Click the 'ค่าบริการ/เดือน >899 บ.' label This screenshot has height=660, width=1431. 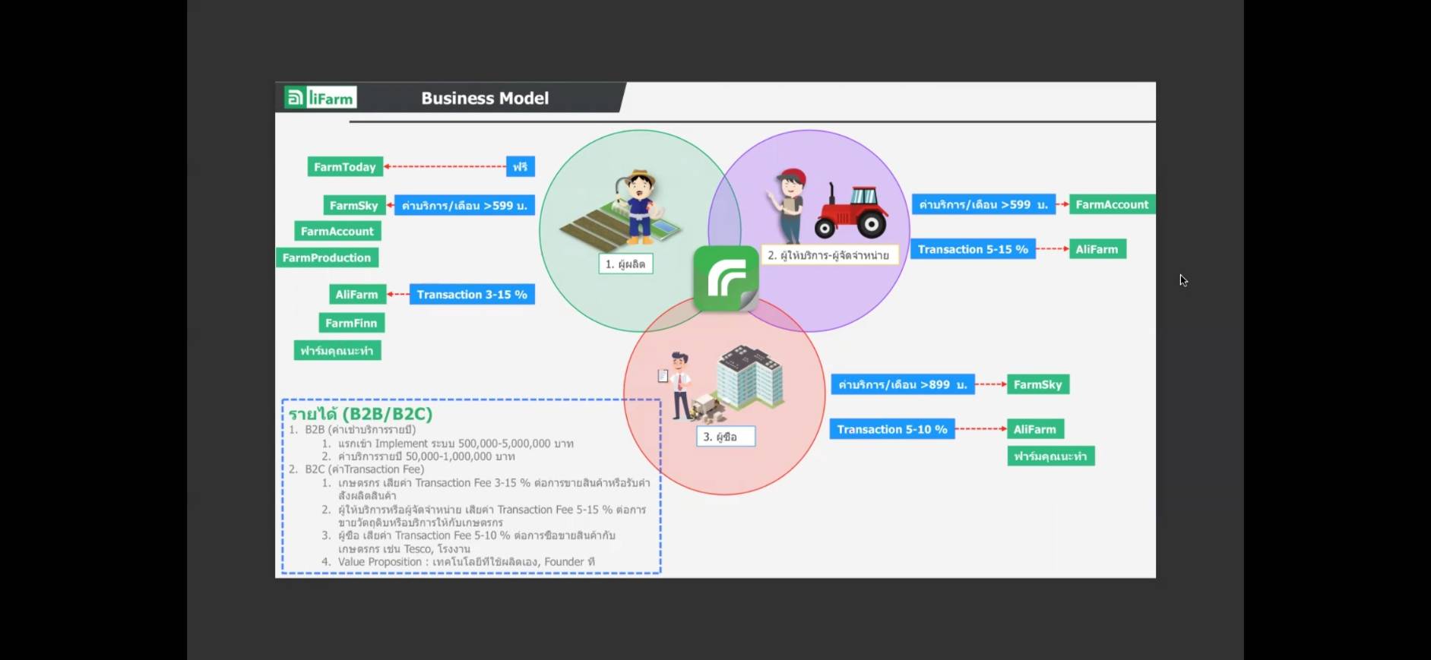[903, 384]
